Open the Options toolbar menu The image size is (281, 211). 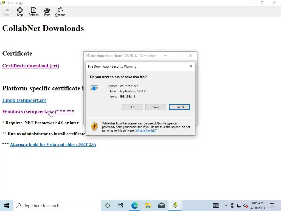click(x=60, y=12)
